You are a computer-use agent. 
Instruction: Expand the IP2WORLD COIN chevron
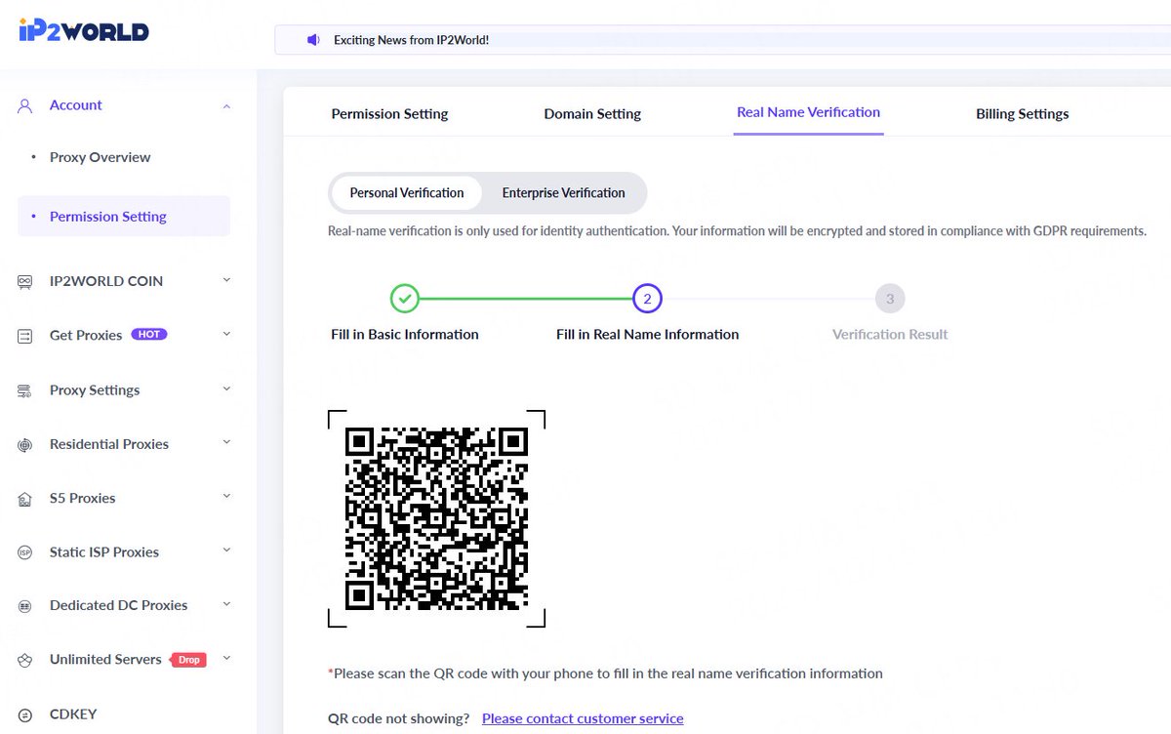pos(226,280)
